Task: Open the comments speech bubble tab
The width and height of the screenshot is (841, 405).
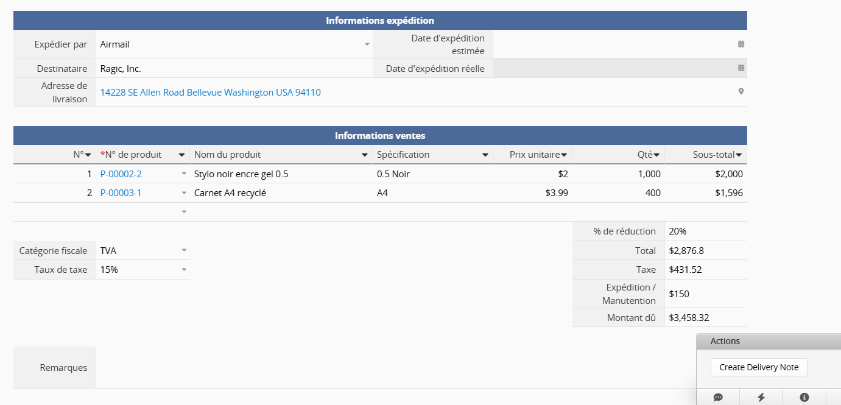Action: coord(718,397)
